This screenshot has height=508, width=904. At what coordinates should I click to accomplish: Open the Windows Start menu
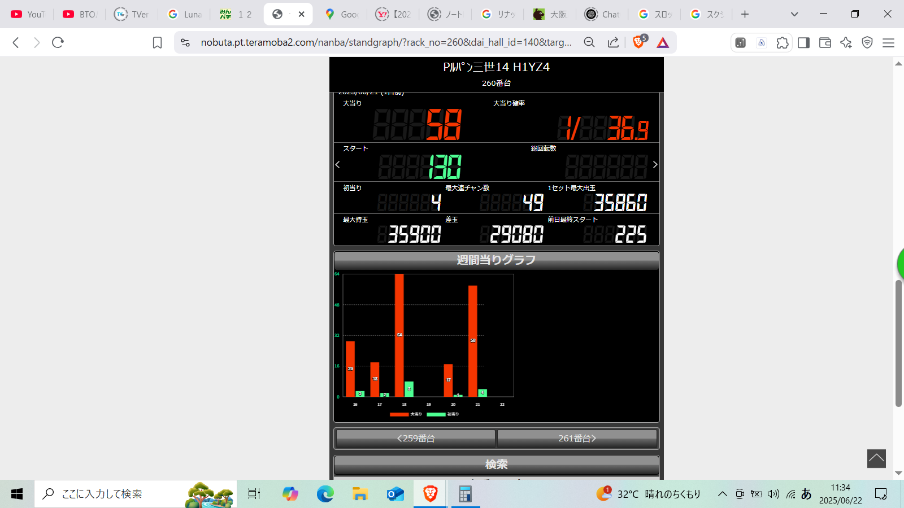[x=17, y=494]
